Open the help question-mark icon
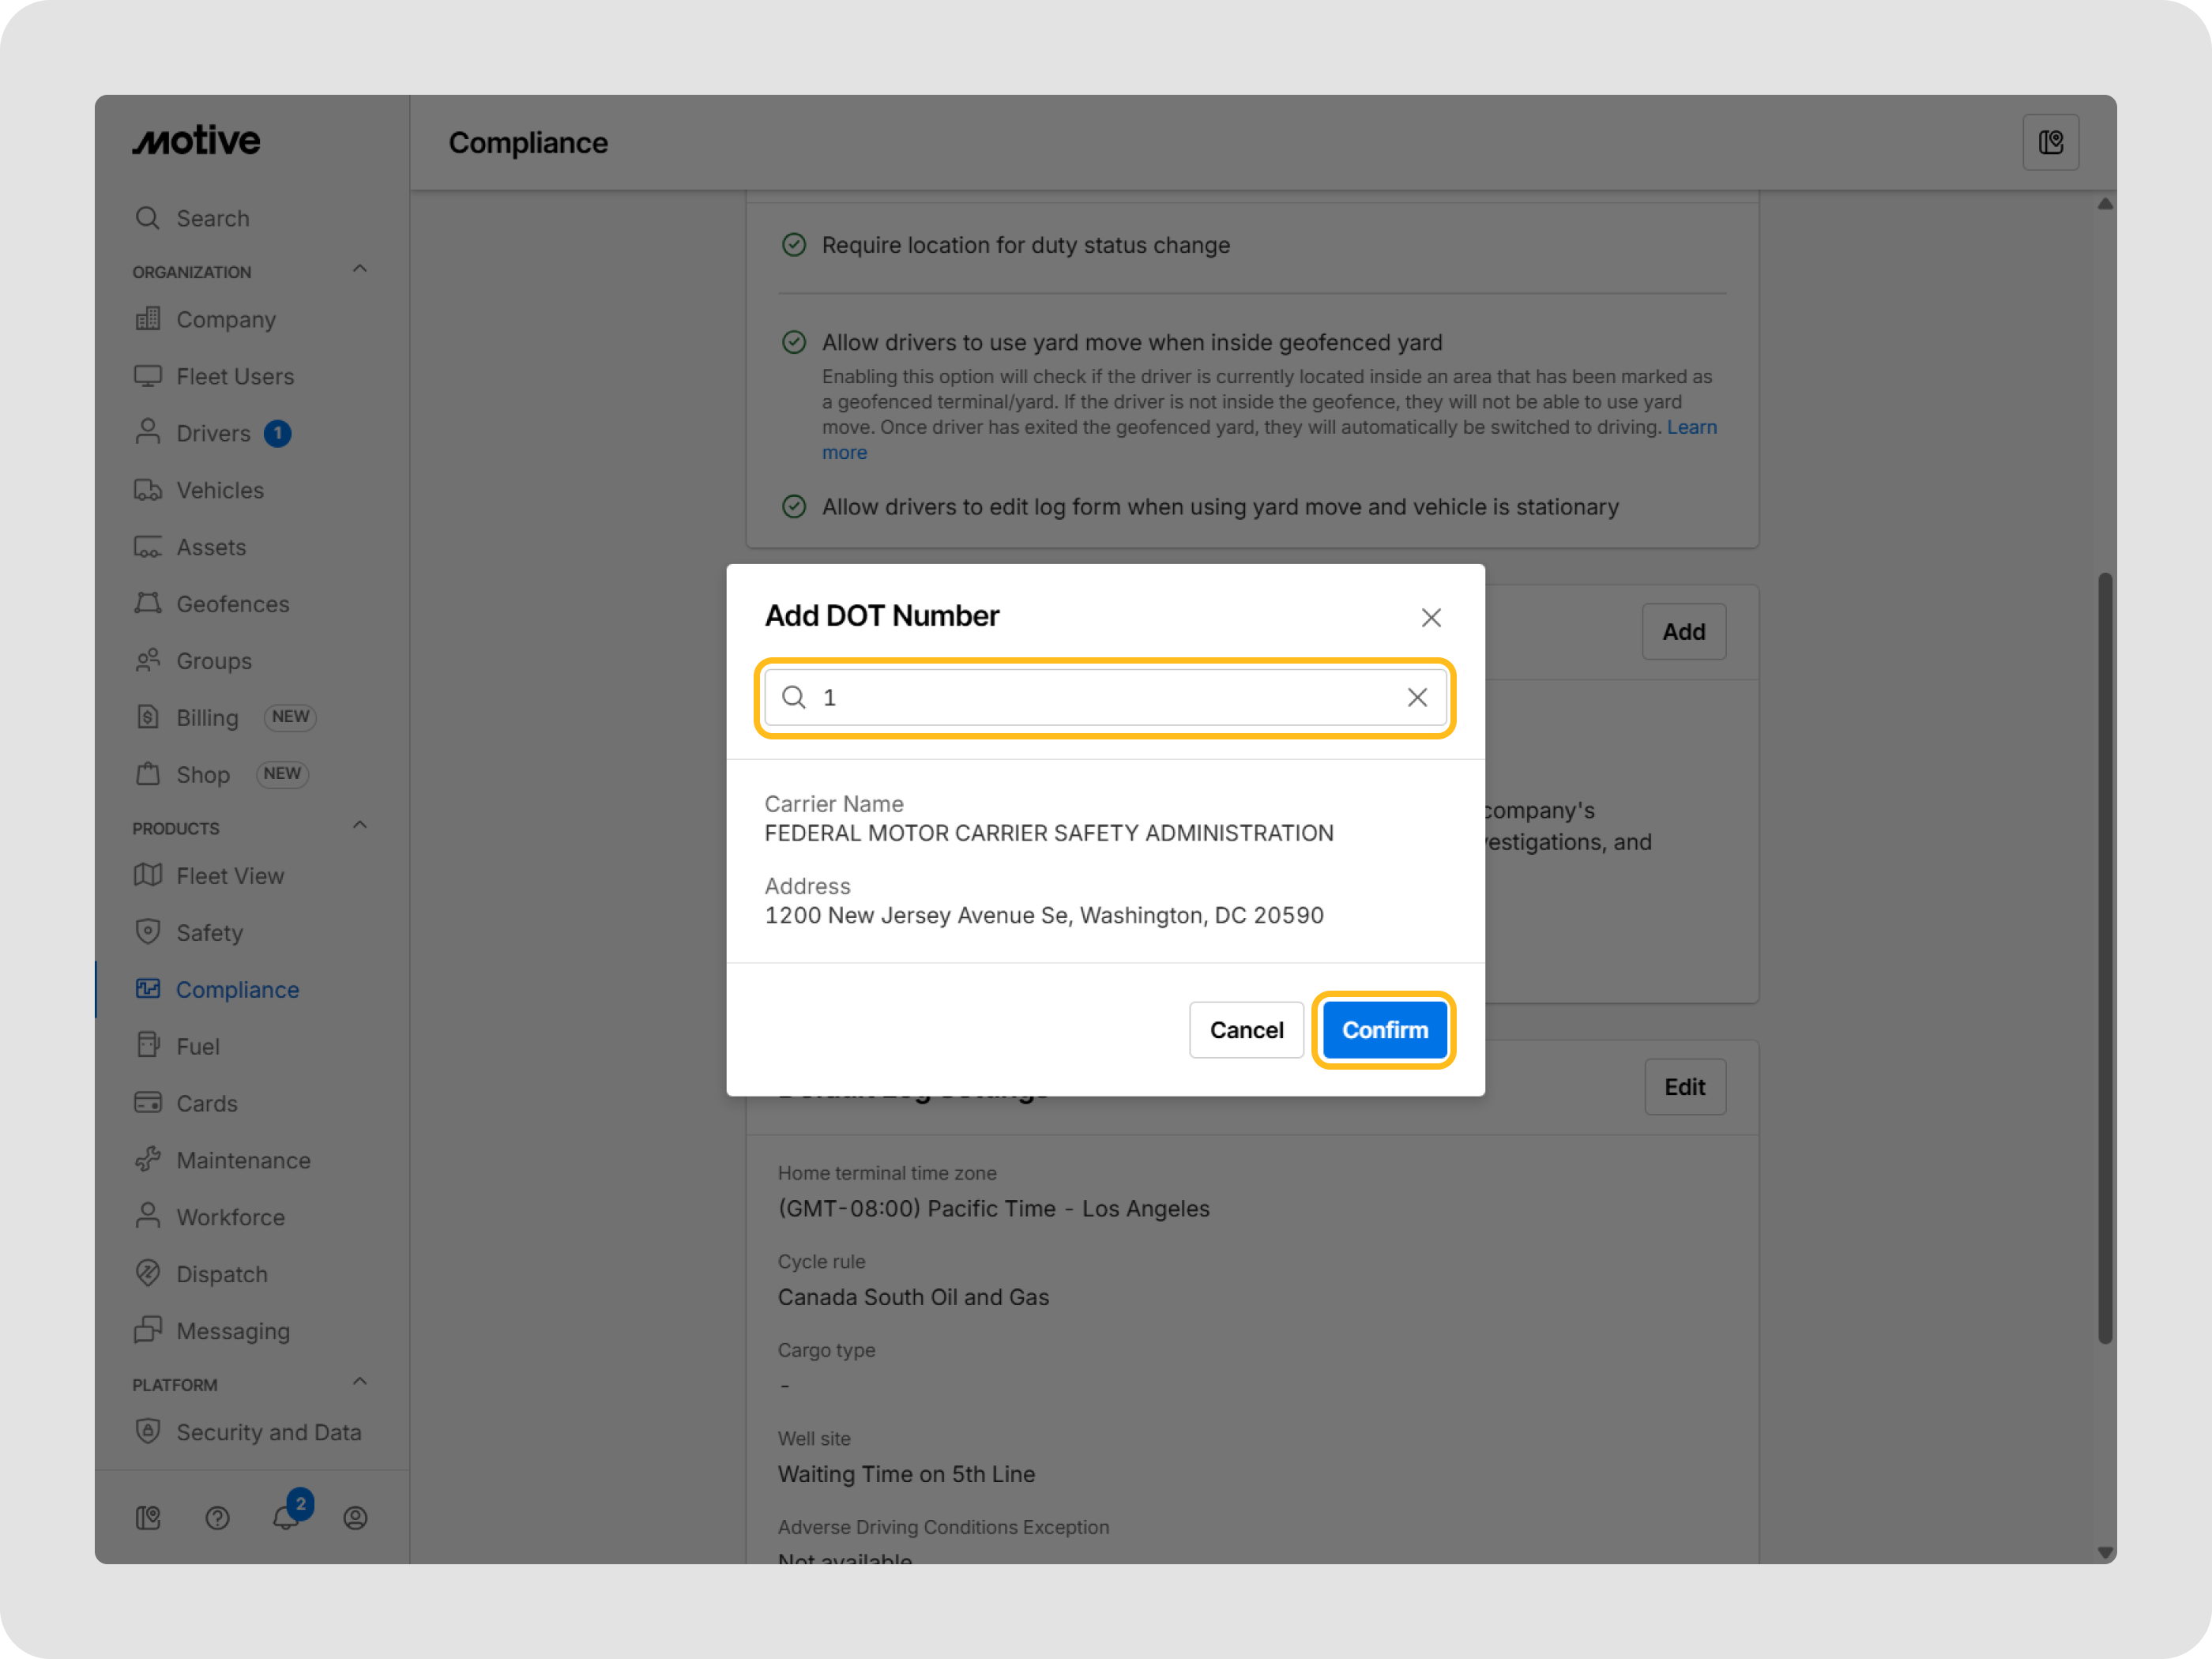 pos(217,1518)
